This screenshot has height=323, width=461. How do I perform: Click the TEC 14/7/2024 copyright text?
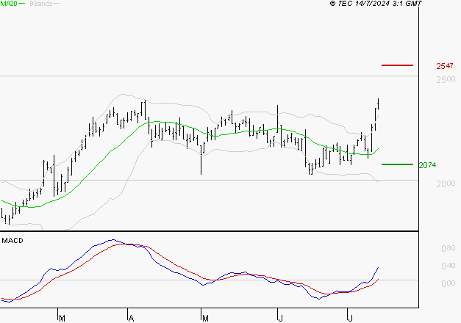pyautogui.click(x=376, y=4)
